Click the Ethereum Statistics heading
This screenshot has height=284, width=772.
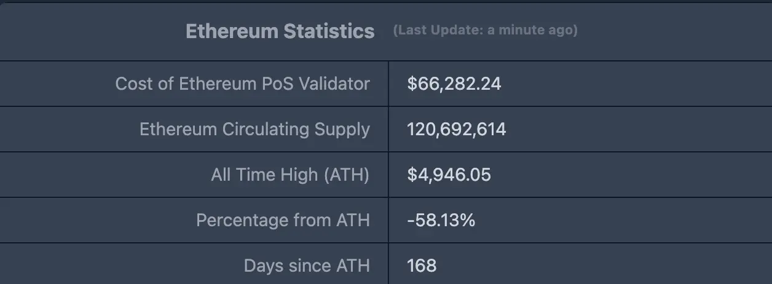click(280, 31)
